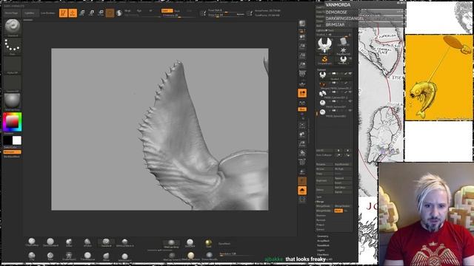Pick a hue in the color picker square
This screenshot has width=474, height=266.
[x=13, y=121]
